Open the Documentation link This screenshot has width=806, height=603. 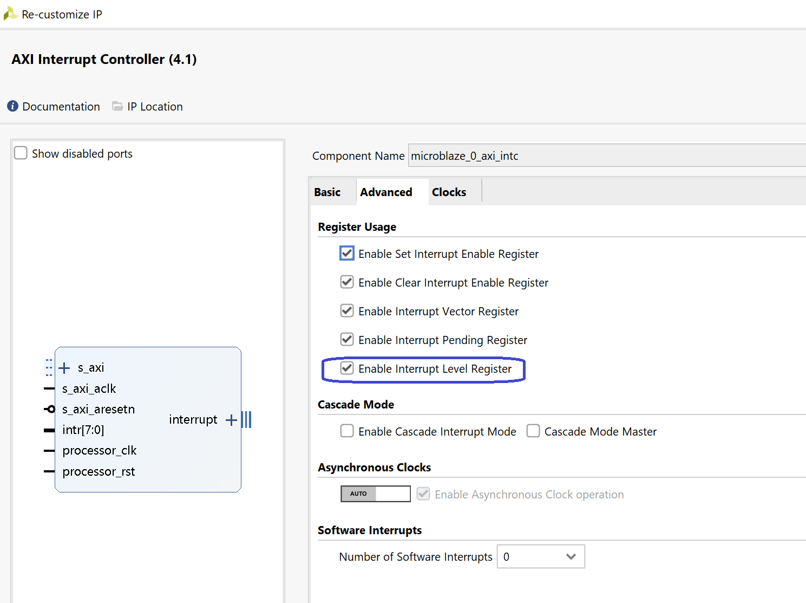click(x=61, y=107)
